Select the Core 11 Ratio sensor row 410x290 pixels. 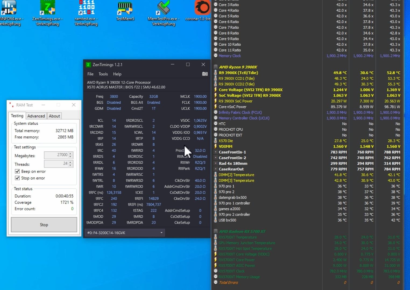(307, 50)
